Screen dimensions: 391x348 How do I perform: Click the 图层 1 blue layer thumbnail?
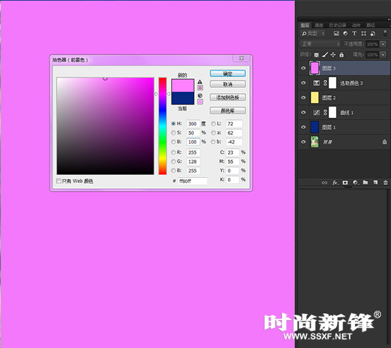[x=315, y=127]
